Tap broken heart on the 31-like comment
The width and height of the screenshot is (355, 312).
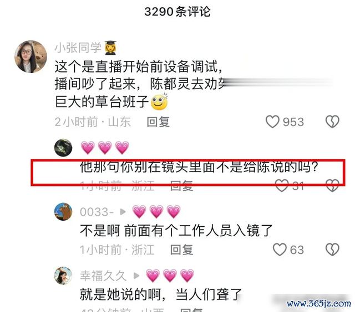[332, 186]
